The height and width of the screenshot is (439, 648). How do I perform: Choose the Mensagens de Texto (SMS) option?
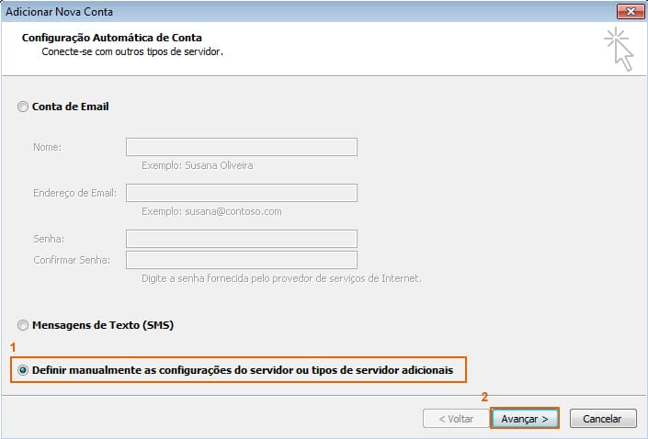tap(23, 325)
